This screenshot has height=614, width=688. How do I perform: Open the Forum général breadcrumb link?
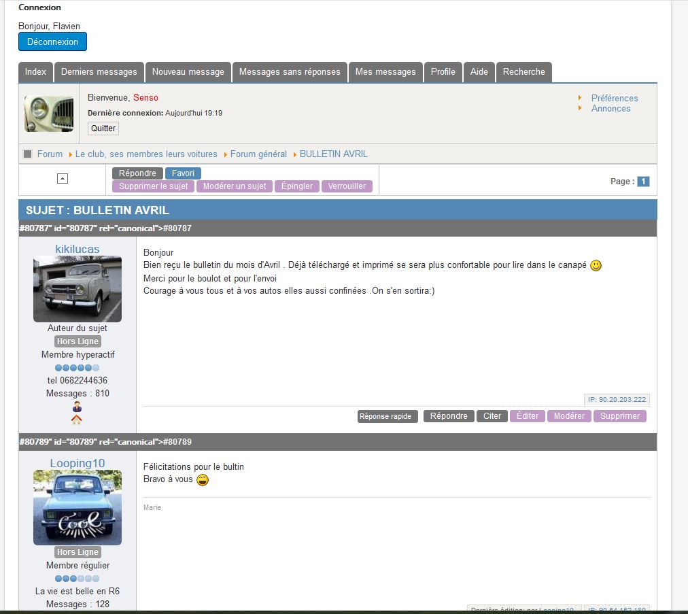click(x=258, y=154)
